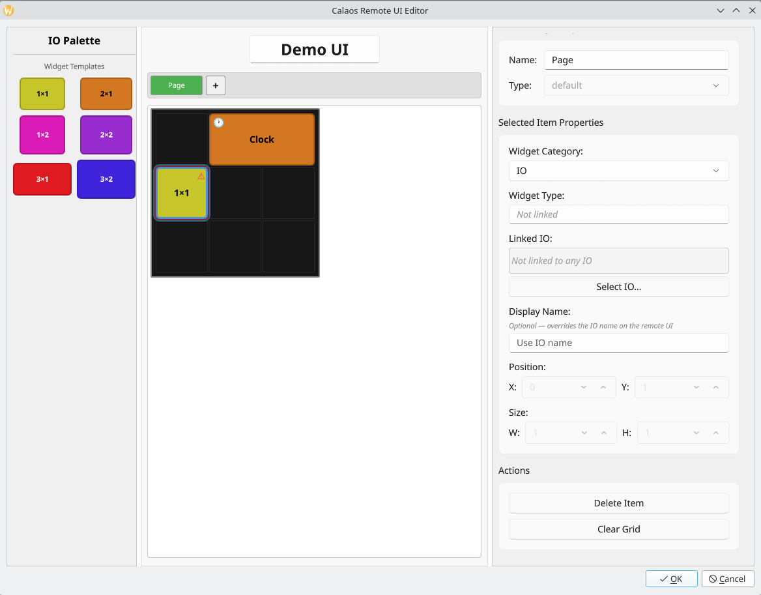Clear the grid
Image resolution: width=761 pixels, height=595 pixels.
(x=618, y=529)
